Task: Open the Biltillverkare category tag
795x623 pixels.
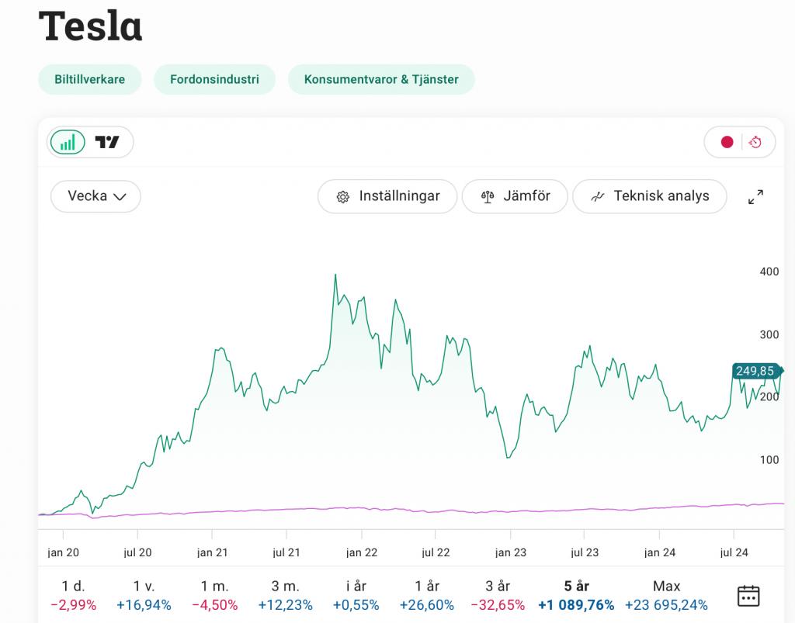Action: pos(89,79)
